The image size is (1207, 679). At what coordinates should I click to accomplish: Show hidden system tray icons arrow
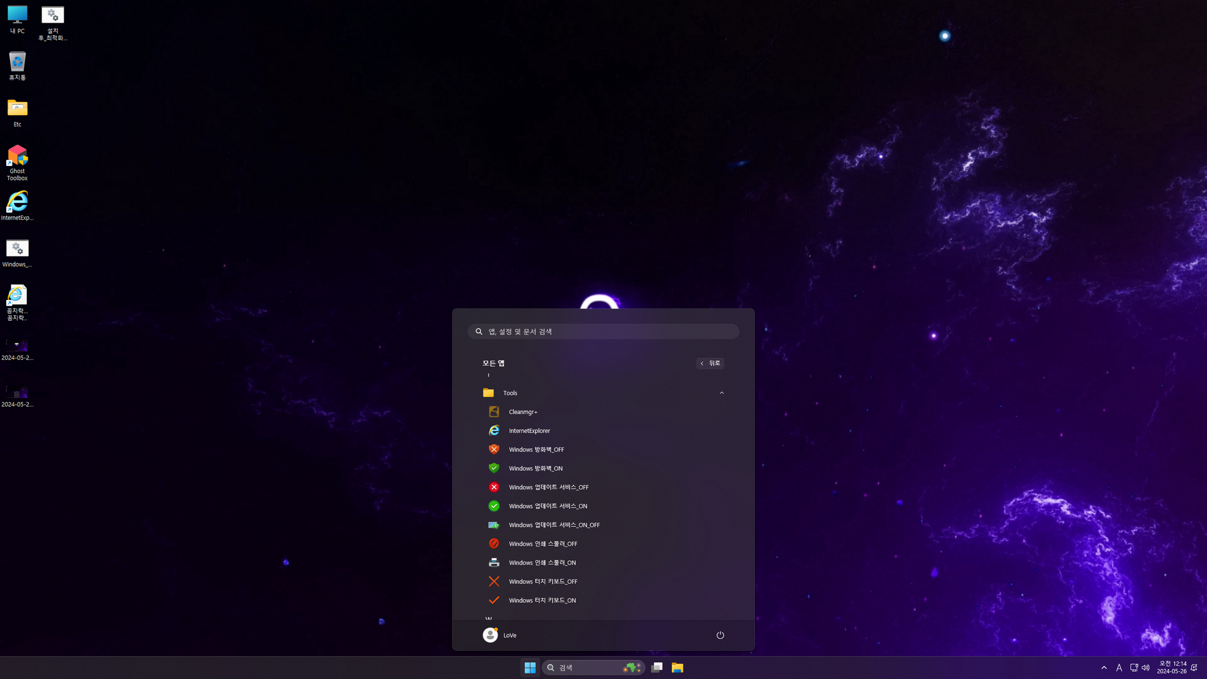(x=1104, y=668)
